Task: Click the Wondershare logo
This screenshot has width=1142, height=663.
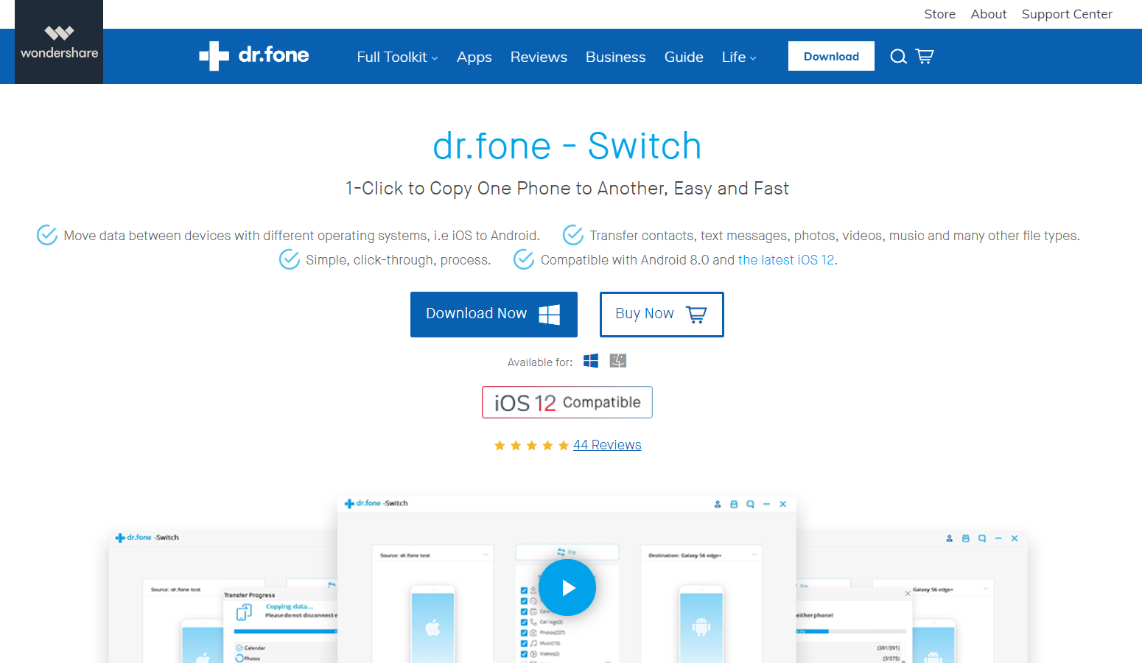Action: coord(59,42)
